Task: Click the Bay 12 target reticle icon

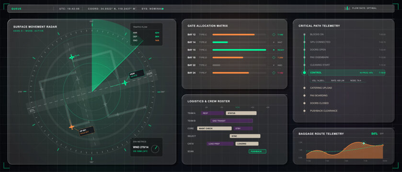Action: click(274, 34)
